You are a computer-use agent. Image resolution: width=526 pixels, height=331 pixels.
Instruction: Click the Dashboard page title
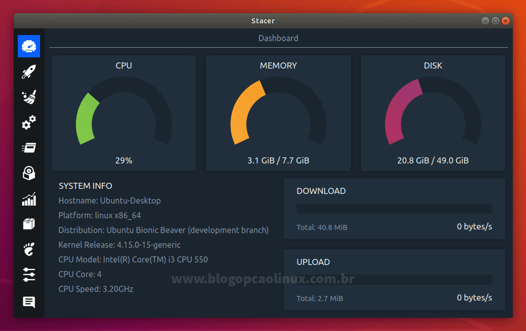click(x=278, y=38)
